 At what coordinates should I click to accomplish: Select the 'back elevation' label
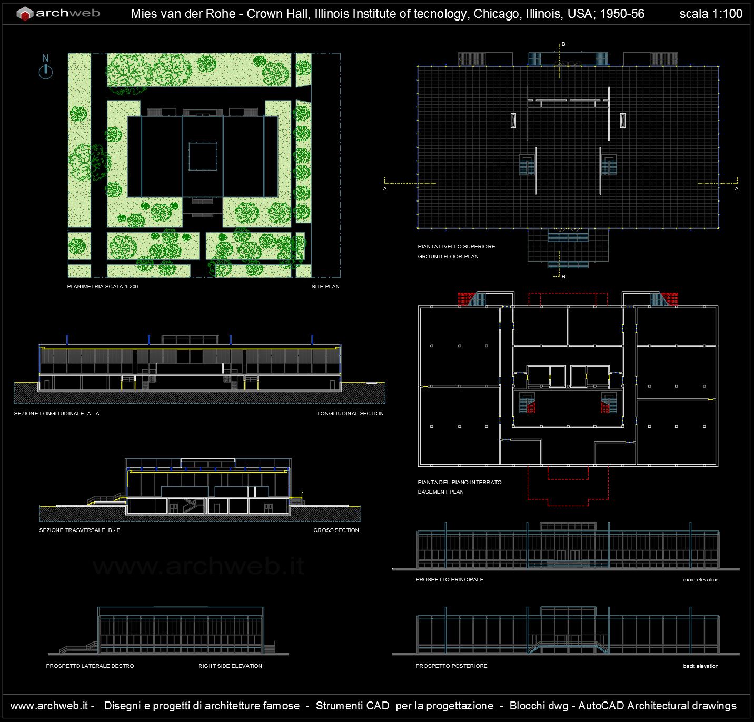(x=701, y=666)
